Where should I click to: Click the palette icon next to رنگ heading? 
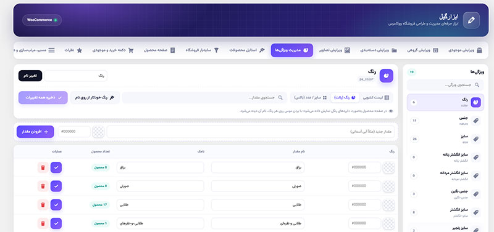pyautogui.click(x=387, y=76)
